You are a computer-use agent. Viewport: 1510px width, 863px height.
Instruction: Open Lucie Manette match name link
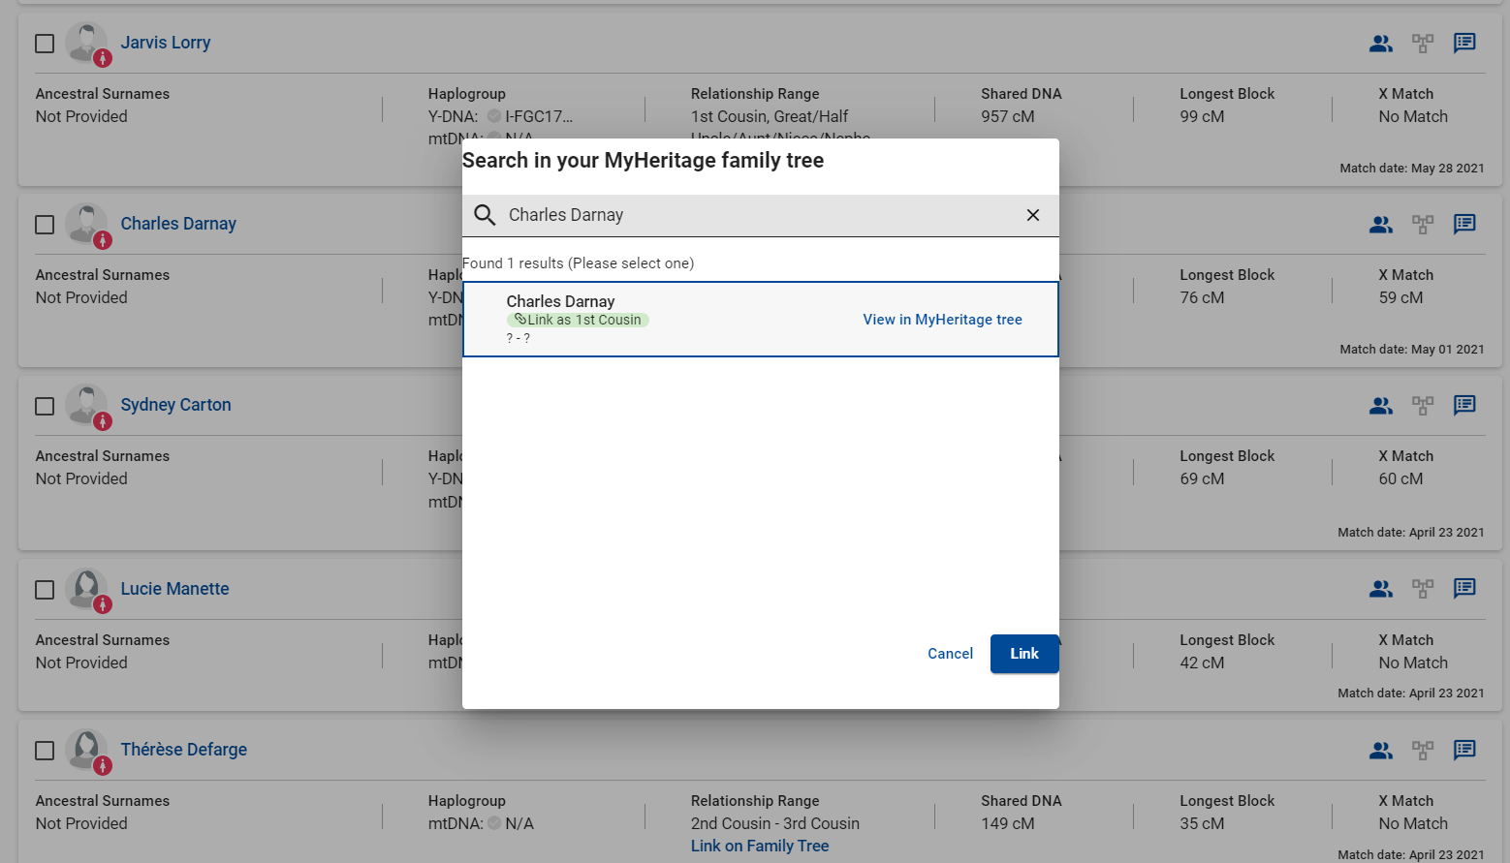click(174, 589)
